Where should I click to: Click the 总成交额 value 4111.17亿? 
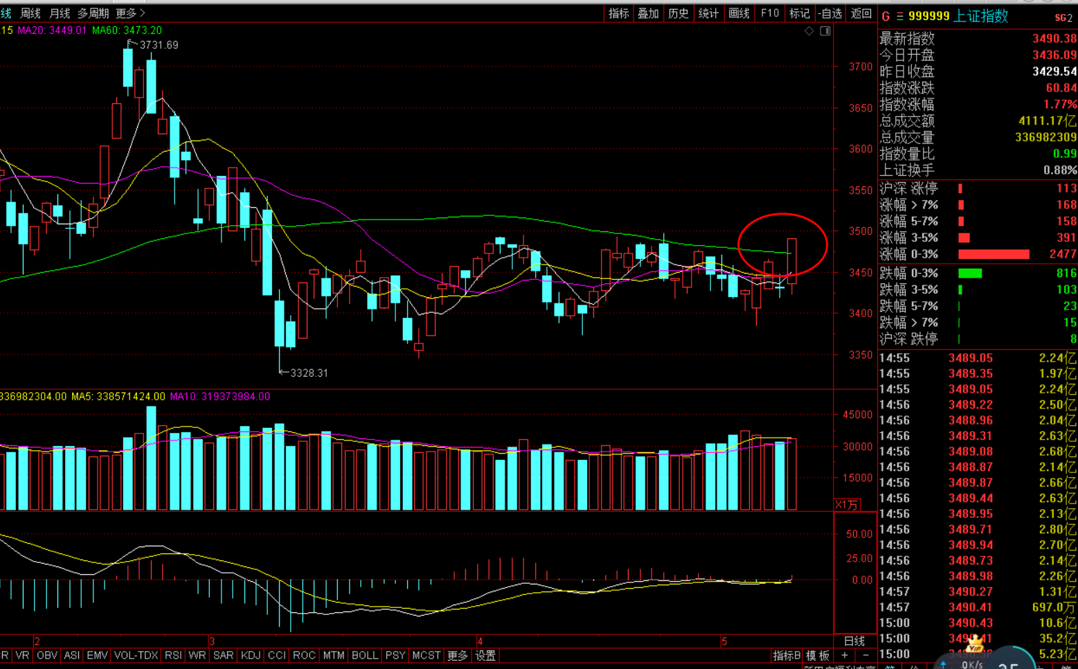(1048, 121)
